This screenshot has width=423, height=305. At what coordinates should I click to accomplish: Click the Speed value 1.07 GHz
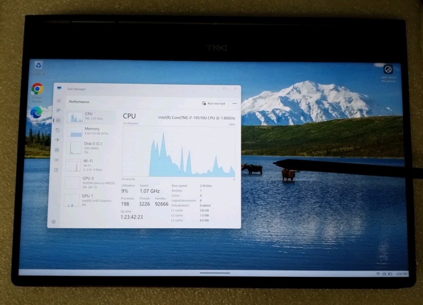(x=150, y=191)
